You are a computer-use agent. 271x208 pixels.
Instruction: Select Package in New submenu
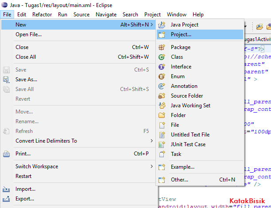pyautogui.click(x=200, y=47)
